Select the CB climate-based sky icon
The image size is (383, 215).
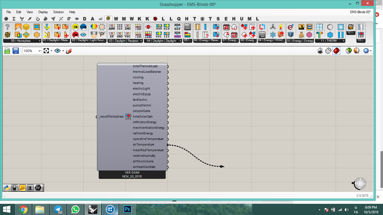(x=75, y=27)
